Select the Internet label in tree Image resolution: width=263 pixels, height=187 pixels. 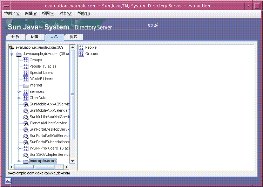(x=36, y=85)
